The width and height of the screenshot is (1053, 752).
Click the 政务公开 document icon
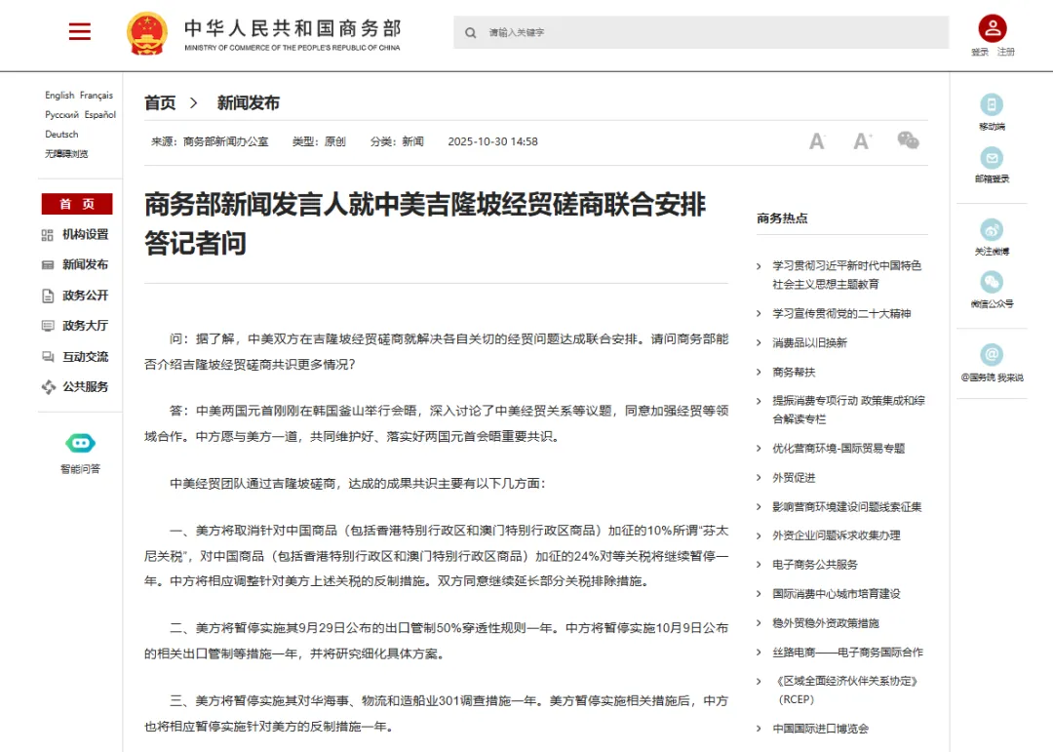pyautogui.click(x=46, y=295)
